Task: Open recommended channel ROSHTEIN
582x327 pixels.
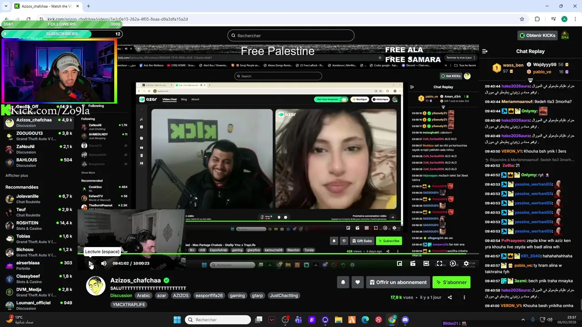Action: [x=39, y=226]
